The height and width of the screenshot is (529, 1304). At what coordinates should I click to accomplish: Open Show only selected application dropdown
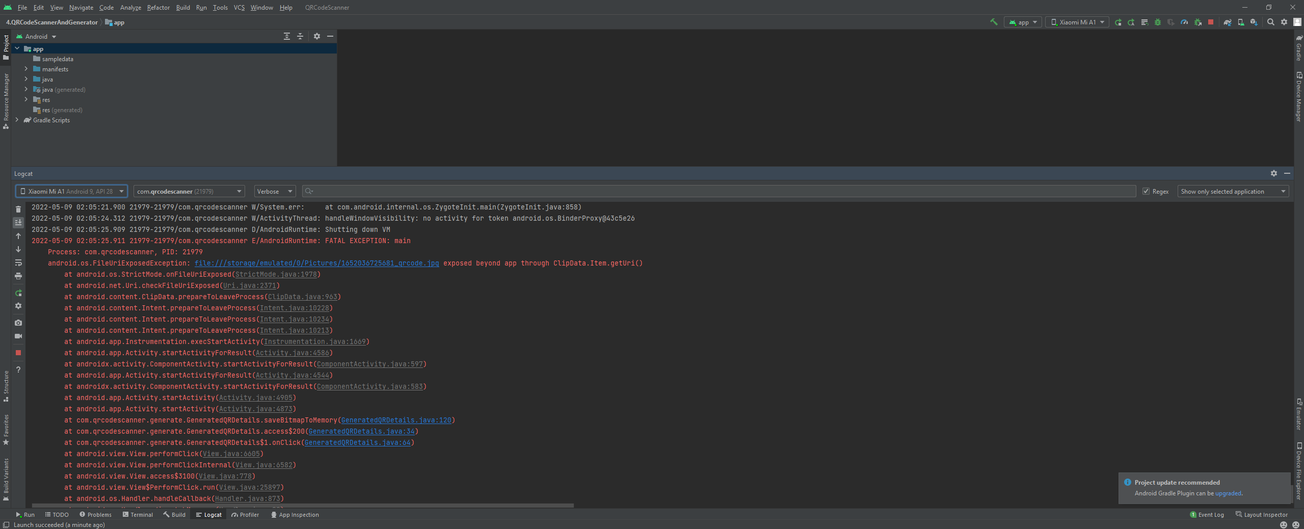(x=1233, y=191)
